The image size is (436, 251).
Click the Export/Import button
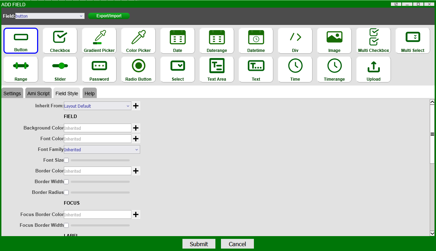pyautogui.click(x=109, y=16)
